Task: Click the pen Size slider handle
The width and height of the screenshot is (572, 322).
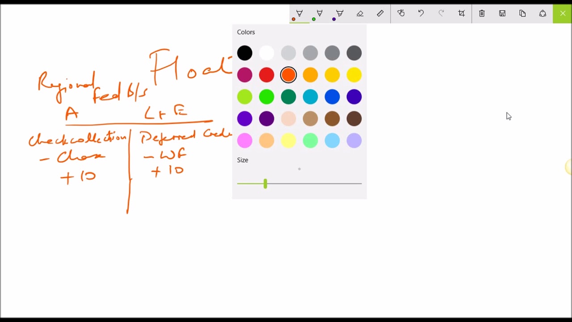Action: click(265, 184)
